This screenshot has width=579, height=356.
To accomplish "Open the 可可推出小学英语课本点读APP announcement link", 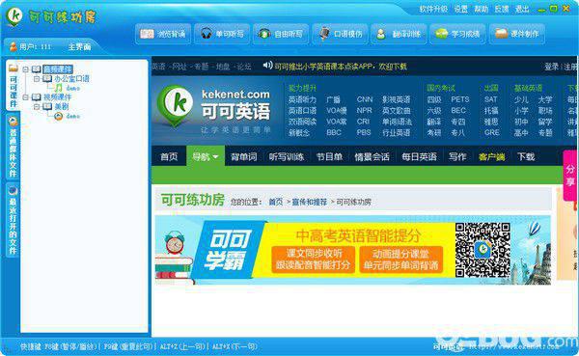I will [x=341, y=67].
